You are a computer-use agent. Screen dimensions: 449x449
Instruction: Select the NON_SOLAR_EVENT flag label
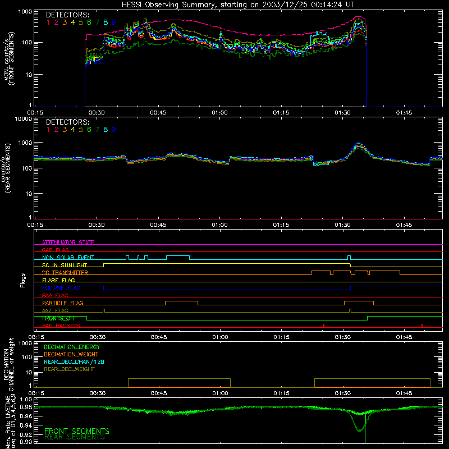(68, 258)
